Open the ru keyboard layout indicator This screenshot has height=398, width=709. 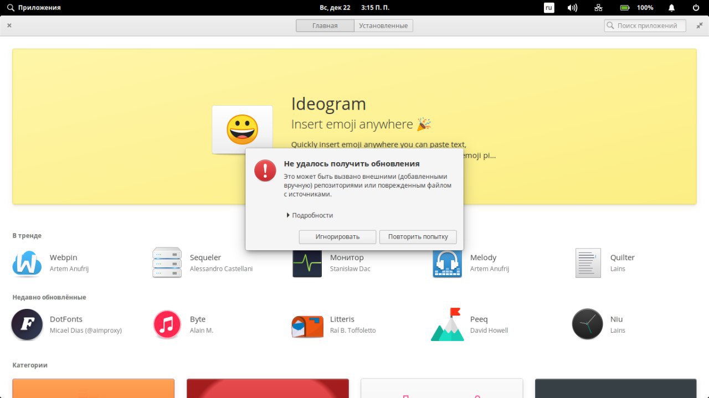(549, 8)
